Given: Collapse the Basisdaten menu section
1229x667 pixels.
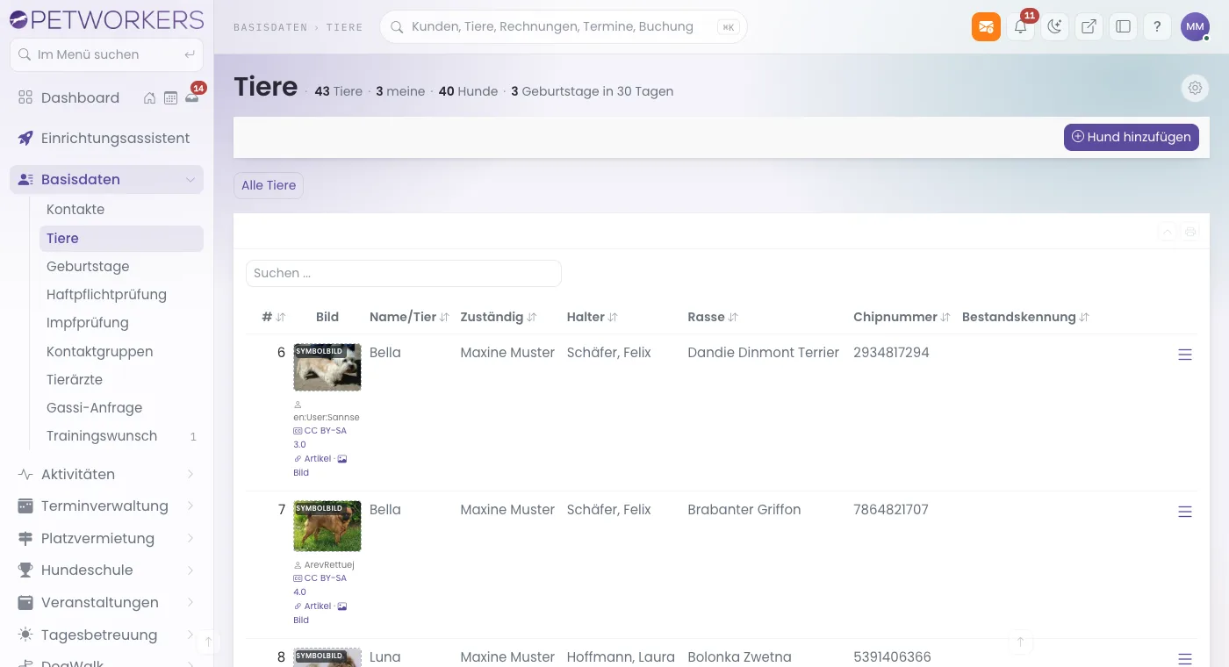Looking at the screenshot, I should [106, 179].
